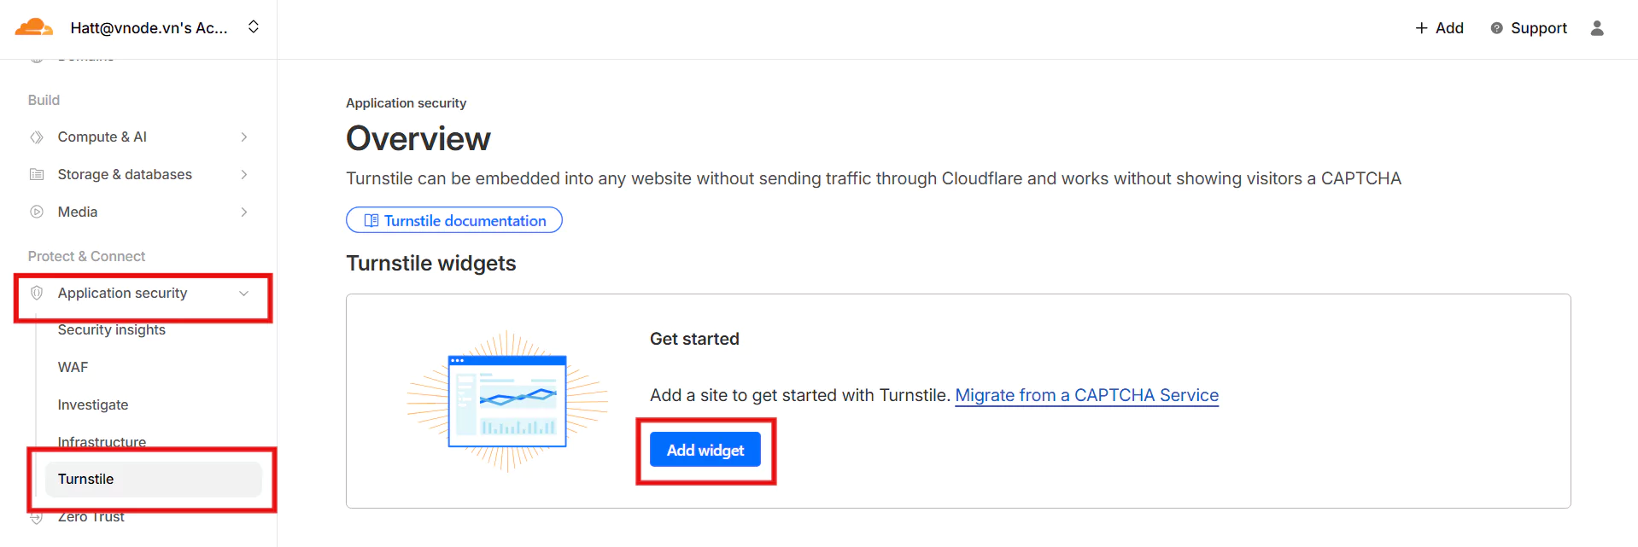The width and height of the screenshot is (1638, 547).
Task: Click the Application security shield icon
Action: tap(37, 294)
